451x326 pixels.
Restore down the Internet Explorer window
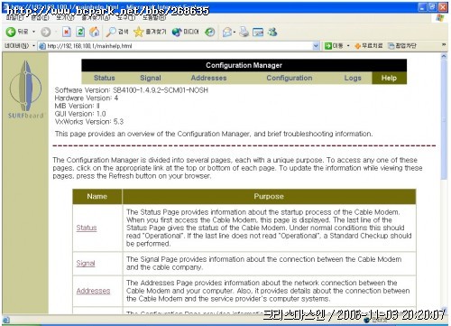point(433,7)
